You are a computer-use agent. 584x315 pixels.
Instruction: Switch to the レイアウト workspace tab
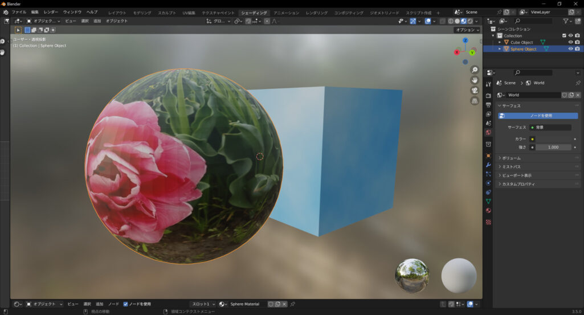click(117, 13)
